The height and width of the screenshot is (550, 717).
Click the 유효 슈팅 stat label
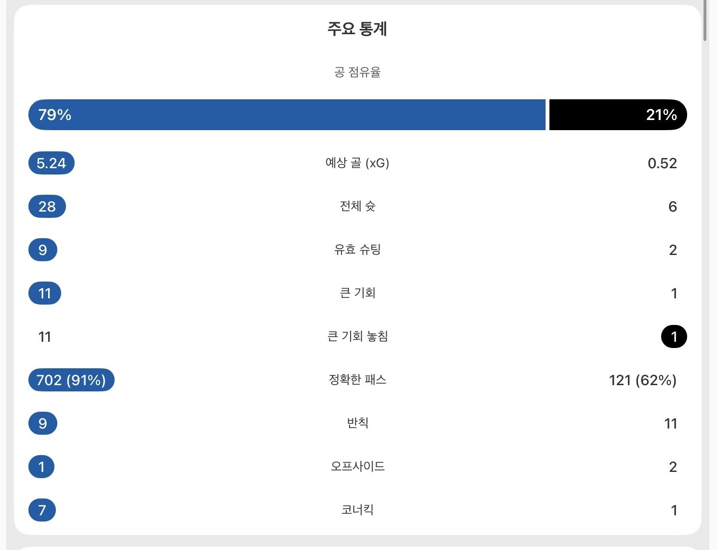357,249
